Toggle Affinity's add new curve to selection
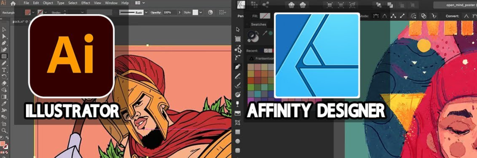 click(424, 16)
